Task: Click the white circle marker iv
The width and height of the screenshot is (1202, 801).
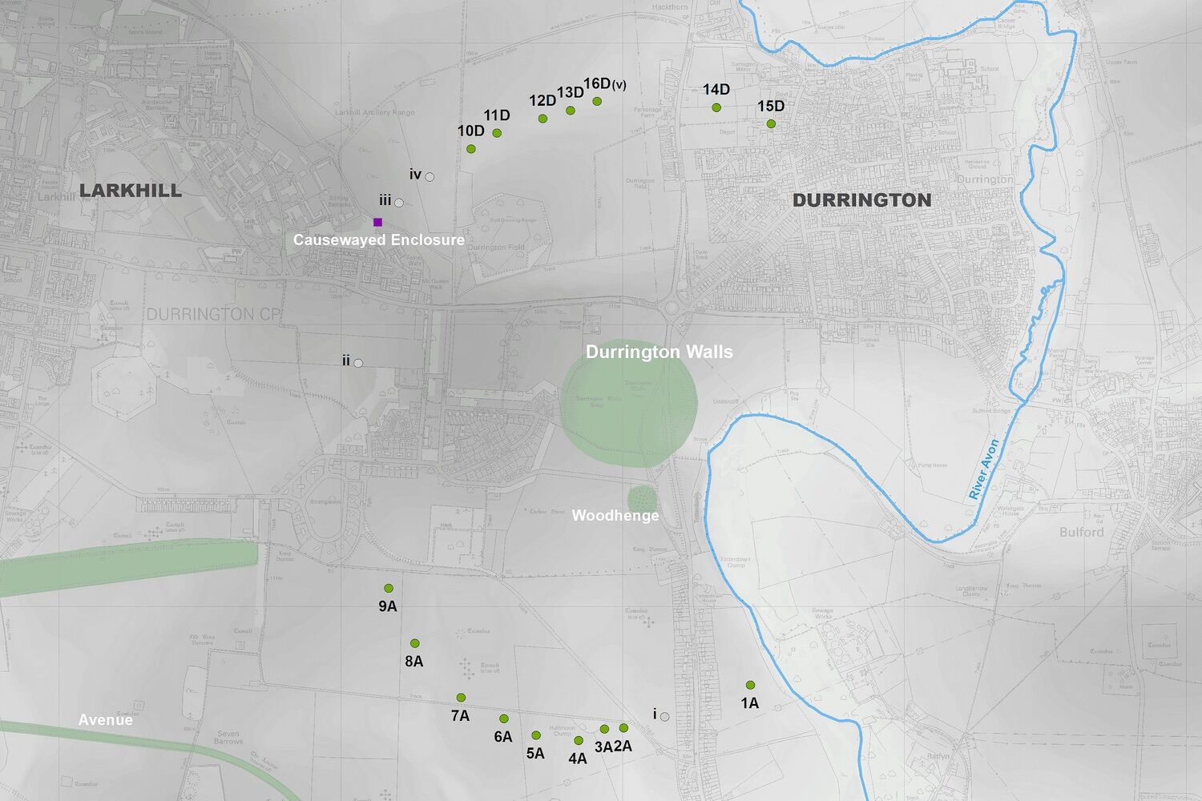Action: tap(430, 177)
